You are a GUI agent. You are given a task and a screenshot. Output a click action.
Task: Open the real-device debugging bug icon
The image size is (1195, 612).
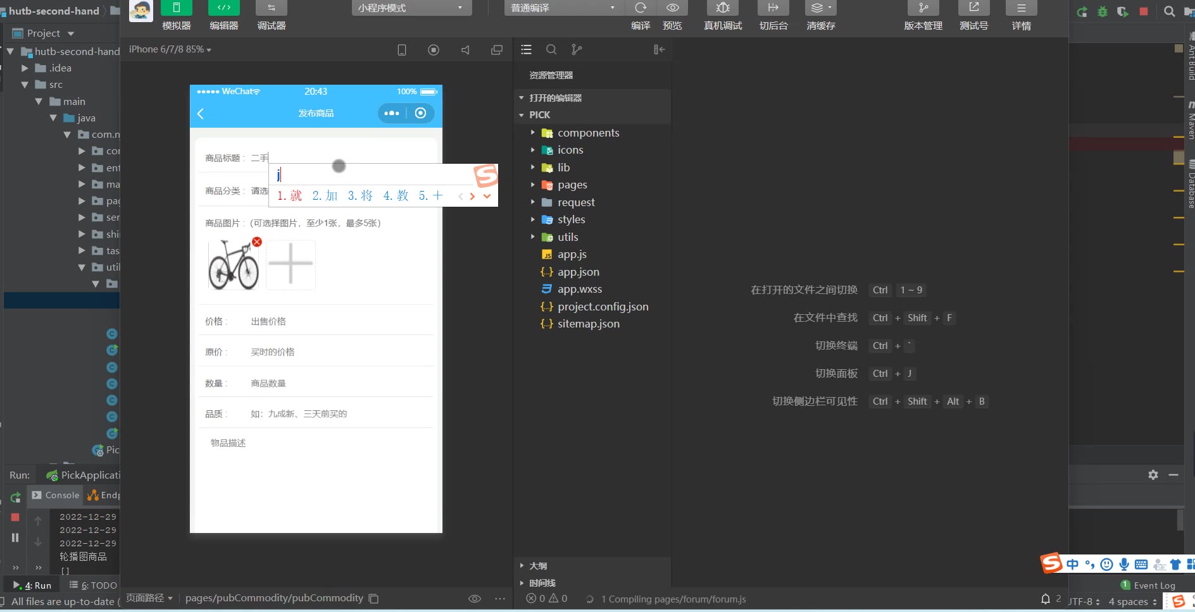(722, 8)
